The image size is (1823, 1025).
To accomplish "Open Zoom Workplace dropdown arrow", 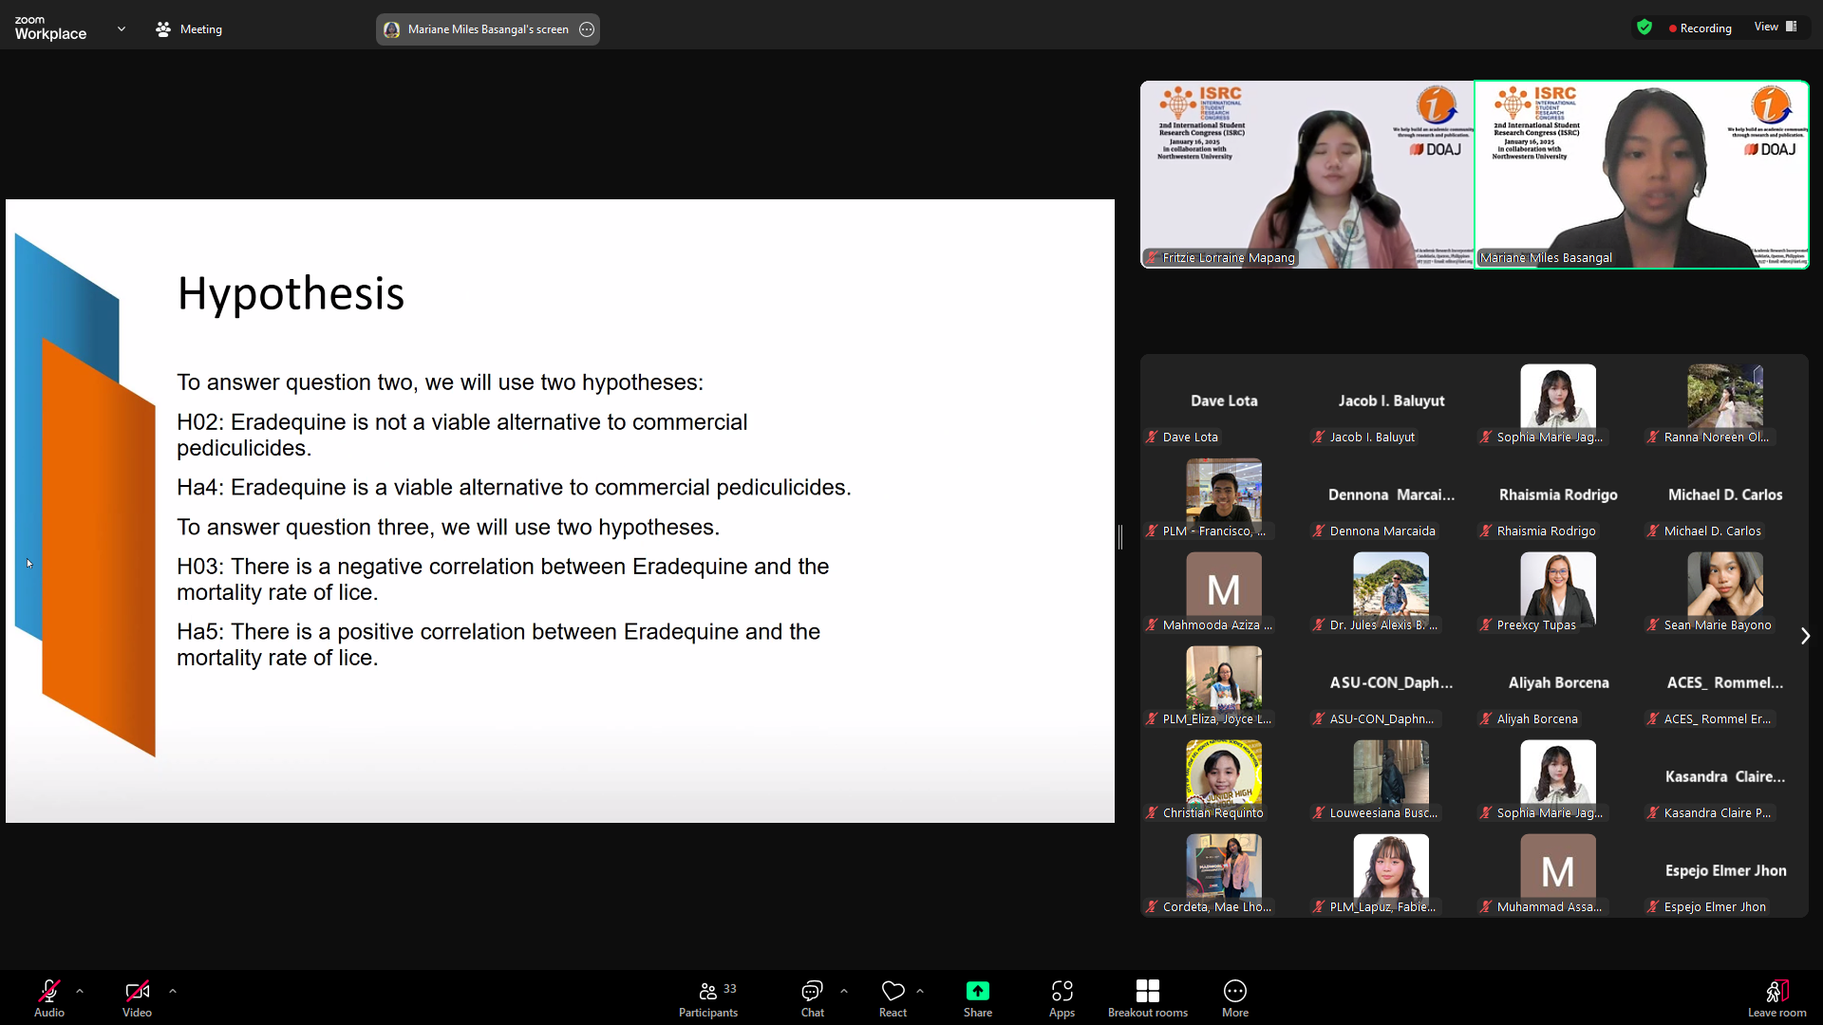I will (x=122, y=28).
